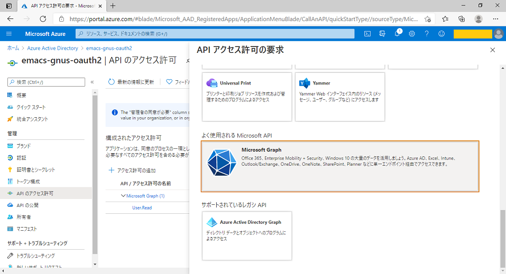The width and height of the screenshot is (506, 274).
Task: Click the Universal Print icon
Action: pyautogui.click(x=211, y=83)
